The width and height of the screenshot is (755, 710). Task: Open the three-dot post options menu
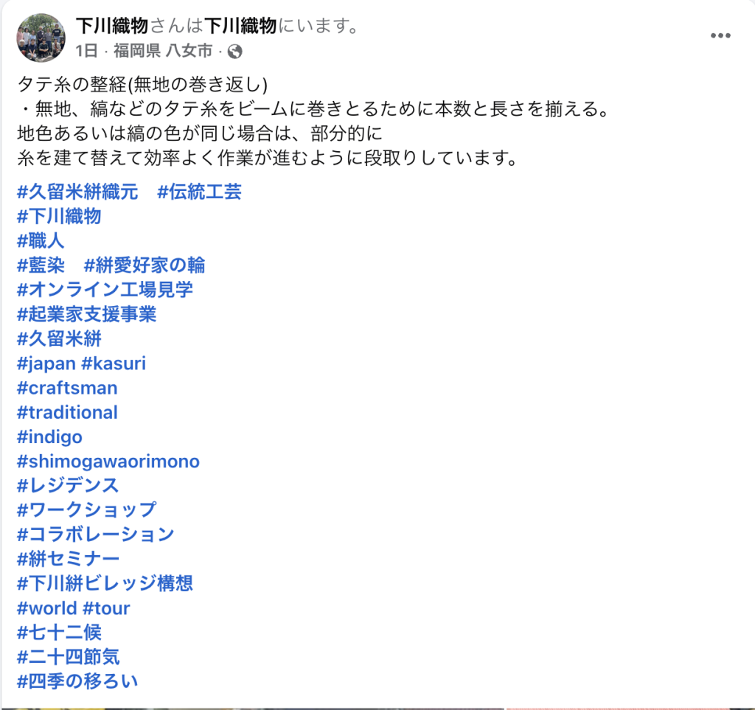tap(720, 35)
